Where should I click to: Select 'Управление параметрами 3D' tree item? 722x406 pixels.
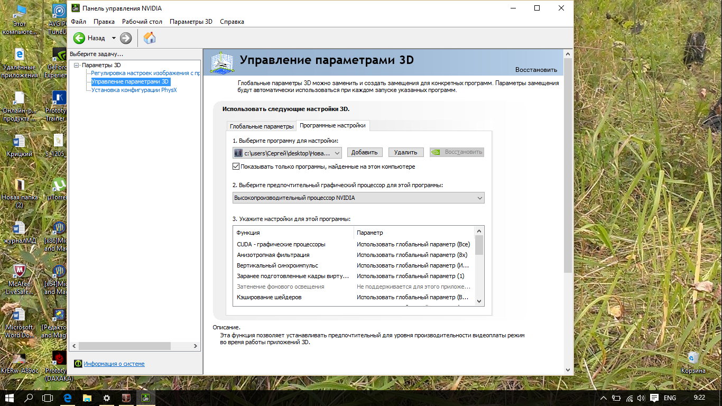point(131,81)
